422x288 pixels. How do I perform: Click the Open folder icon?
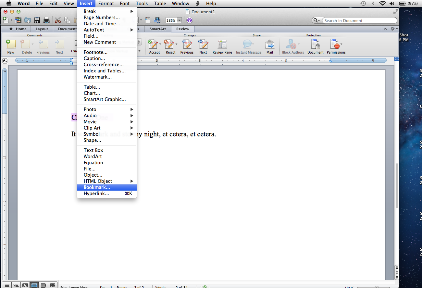pyautogui.click(x=28, y=20)
